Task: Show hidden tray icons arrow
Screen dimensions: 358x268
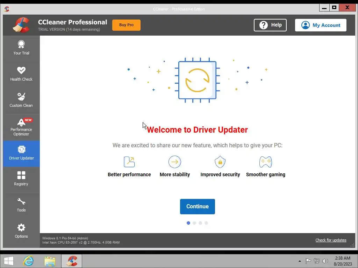Action: tap(300, 261)
